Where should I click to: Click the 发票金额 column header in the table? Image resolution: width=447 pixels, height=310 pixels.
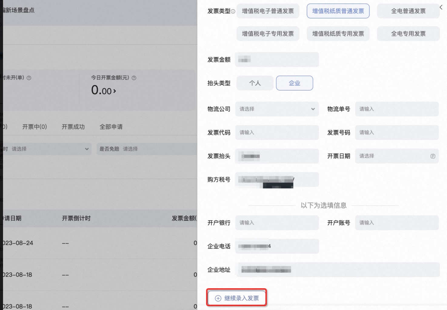coord(184,218)
